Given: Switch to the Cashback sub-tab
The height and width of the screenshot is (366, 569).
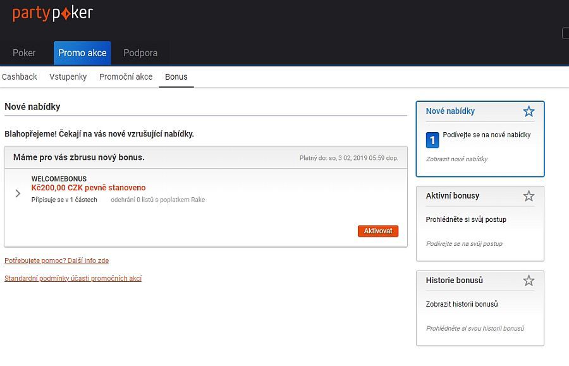Looking at the screenshot, I should pyautogui.click(x=20, y=77).
